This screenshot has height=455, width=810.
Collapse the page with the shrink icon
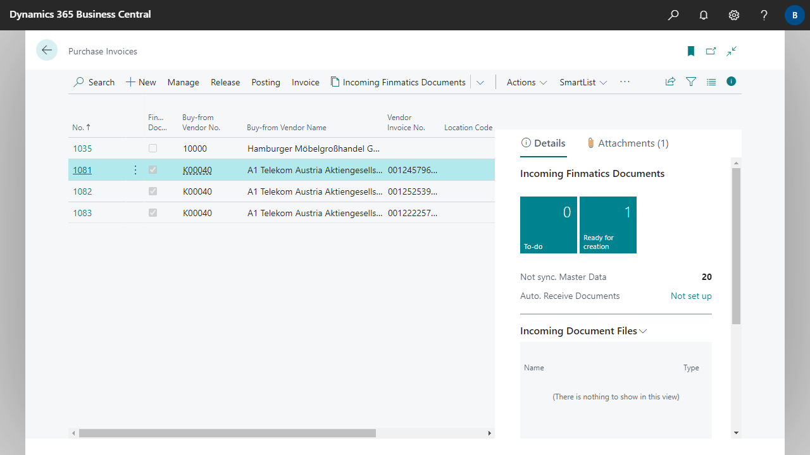pyautogui.click(x=732, y=51)
